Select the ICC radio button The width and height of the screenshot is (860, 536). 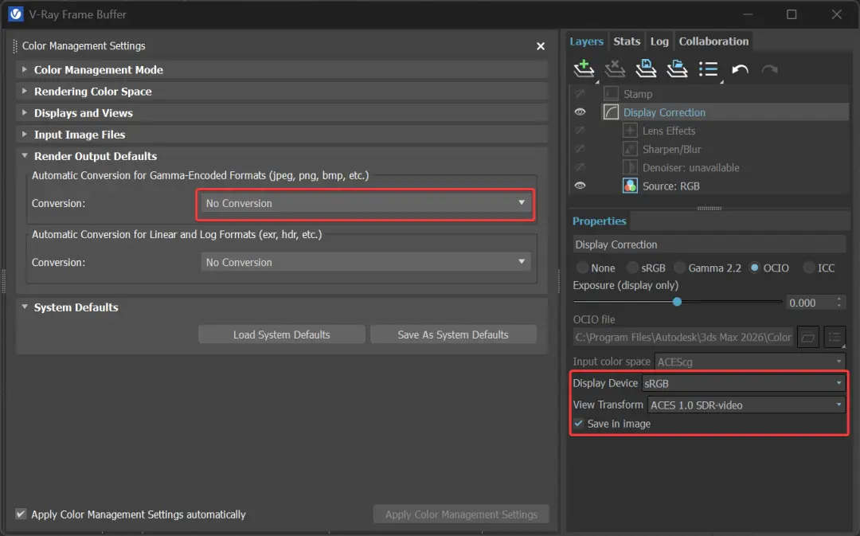809,268
